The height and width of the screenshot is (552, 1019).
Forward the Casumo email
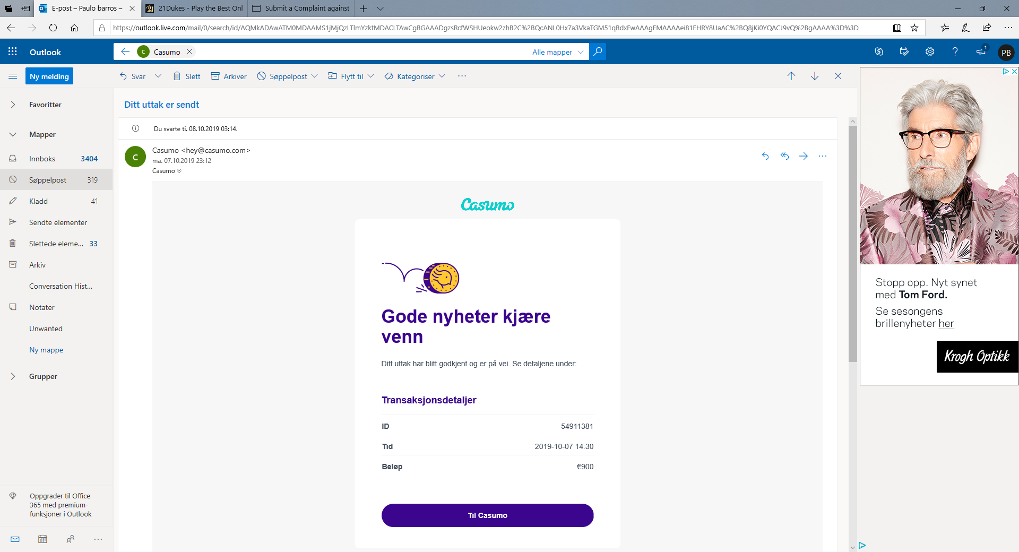pos(804,156)
